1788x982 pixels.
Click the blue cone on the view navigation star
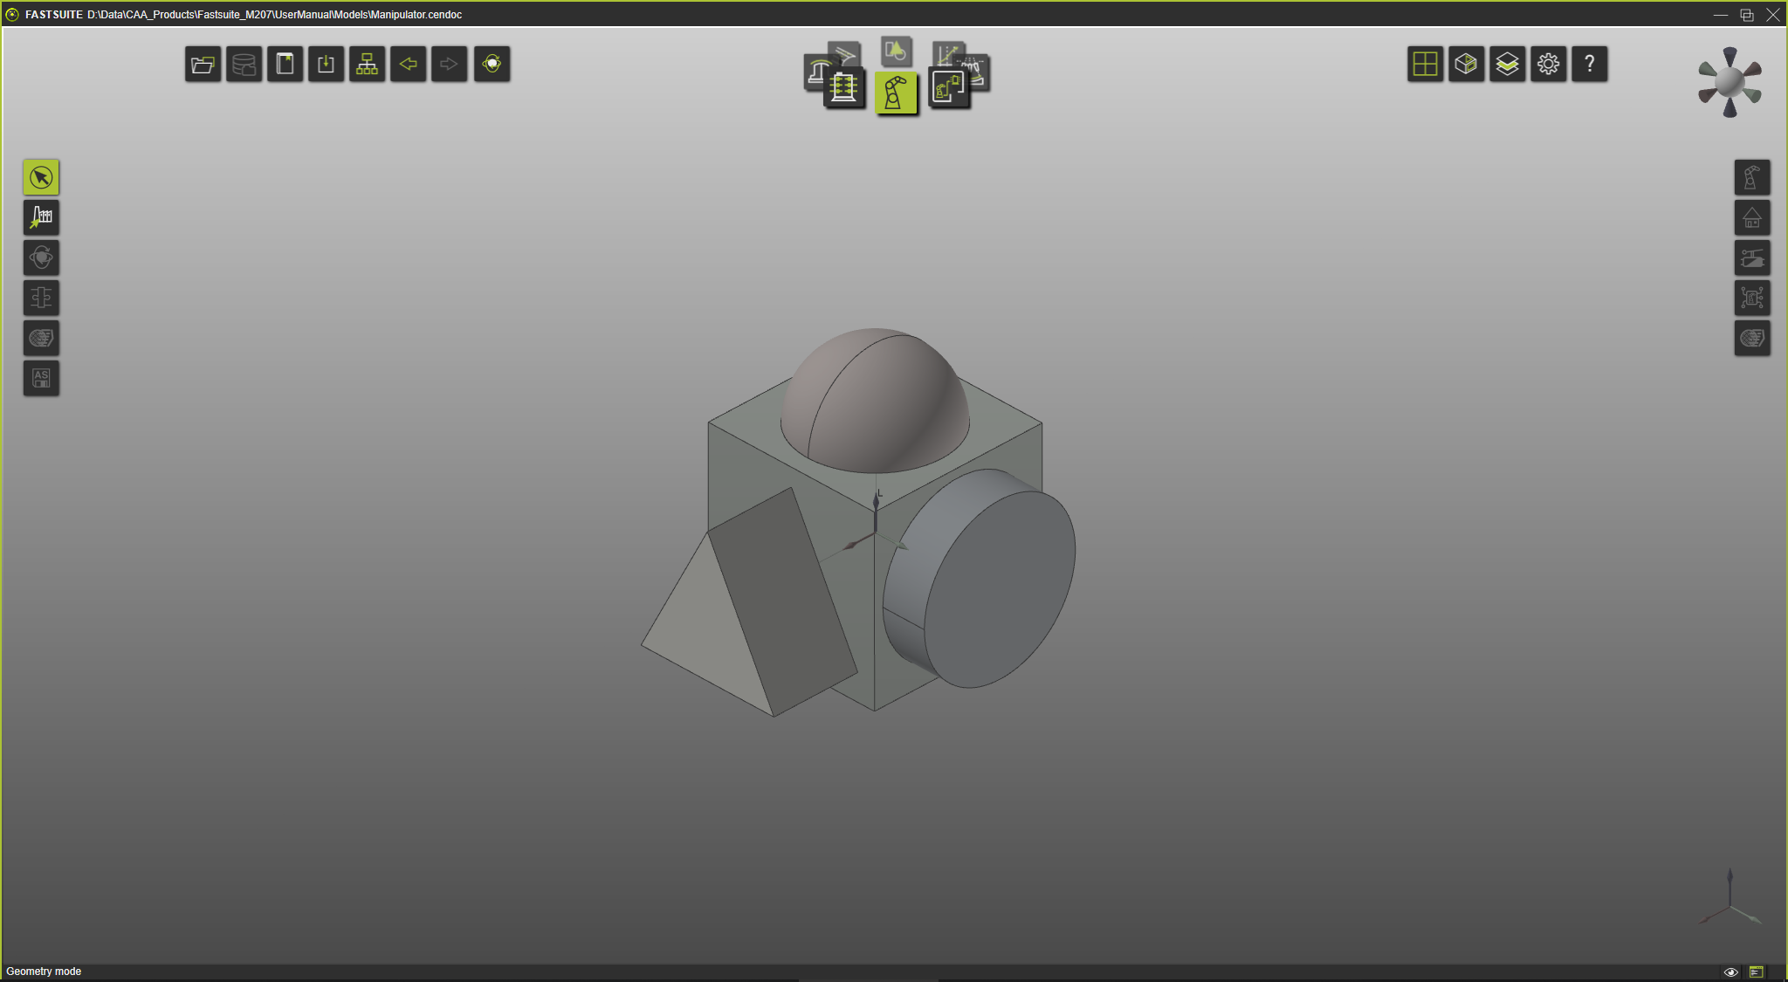pos(1730,55)
